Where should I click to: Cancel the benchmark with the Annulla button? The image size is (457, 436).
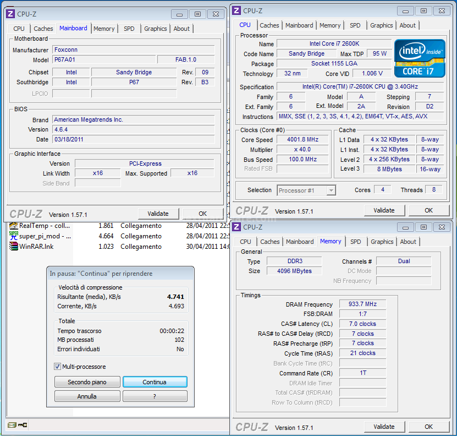click(87, 396)
